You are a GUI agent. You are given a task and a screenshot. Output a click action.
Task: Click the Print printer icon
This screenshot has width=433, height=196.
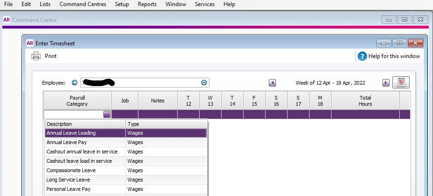pyautogui.click(x=36, y=56)
